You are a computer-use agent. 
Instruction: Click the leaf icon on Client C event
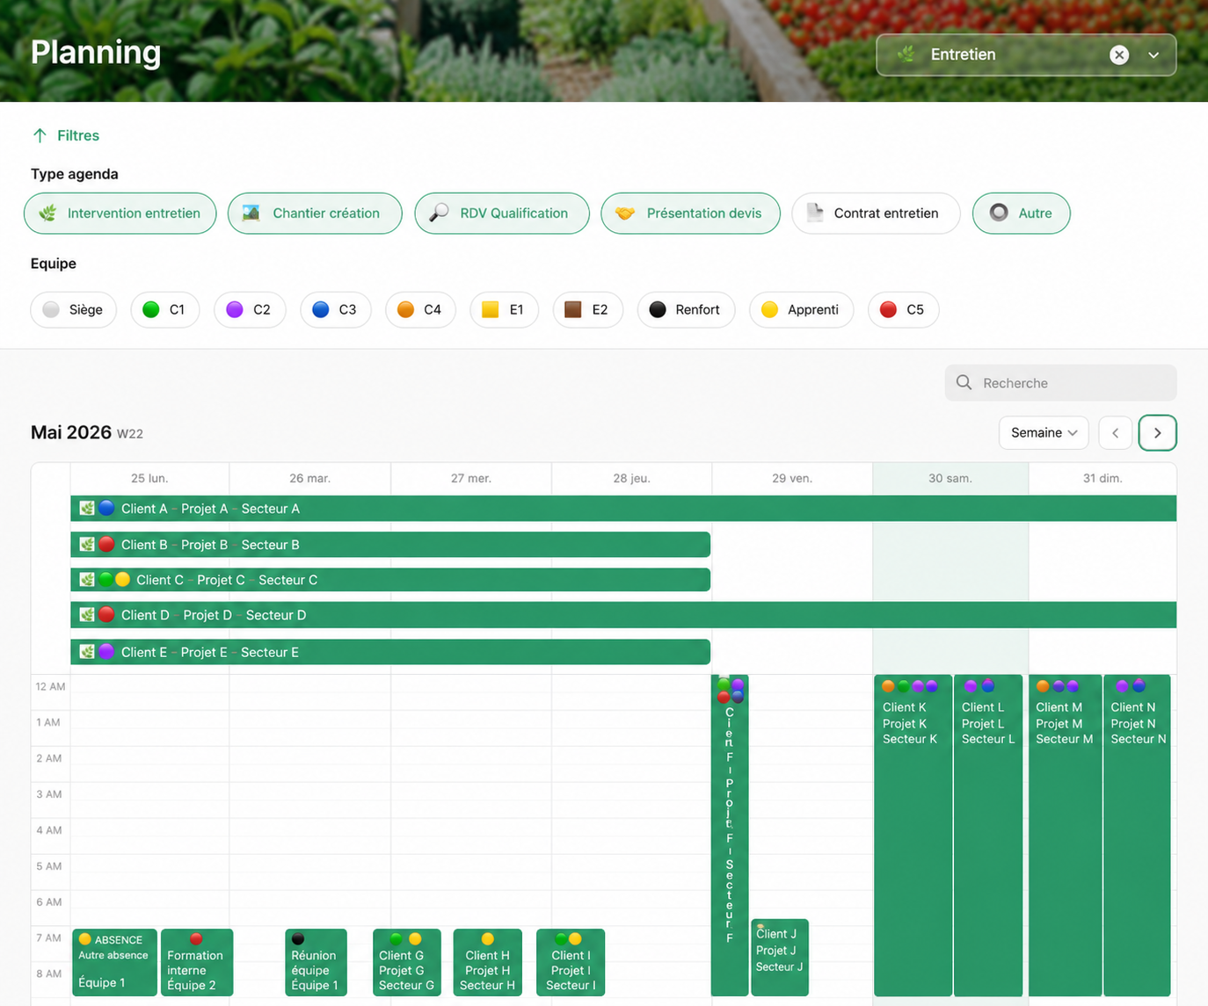click(x=87, y=579)
